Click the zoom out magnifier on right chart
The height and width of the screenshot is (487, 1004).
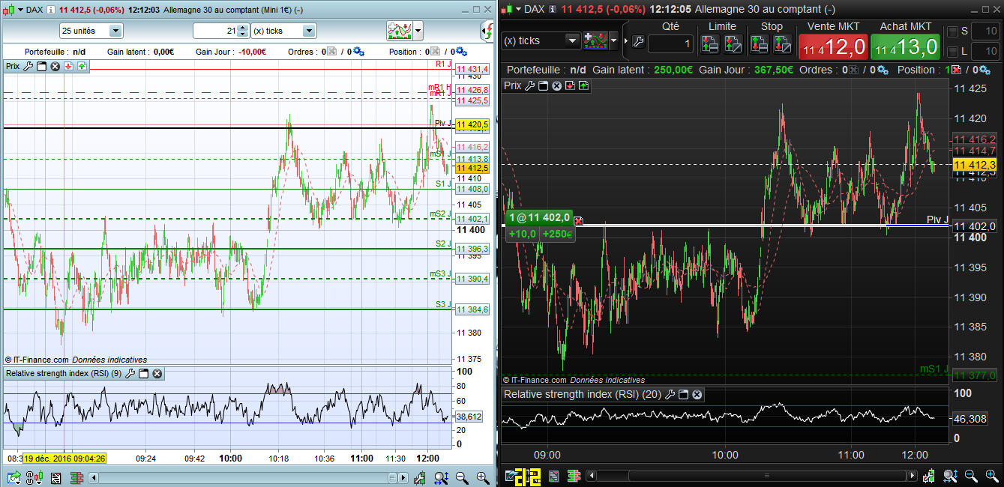pyautogui.click(x=971, y=476)
